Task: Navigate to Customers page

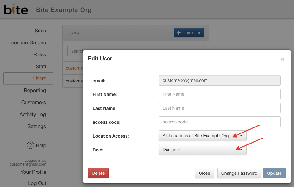Action: 34,102
